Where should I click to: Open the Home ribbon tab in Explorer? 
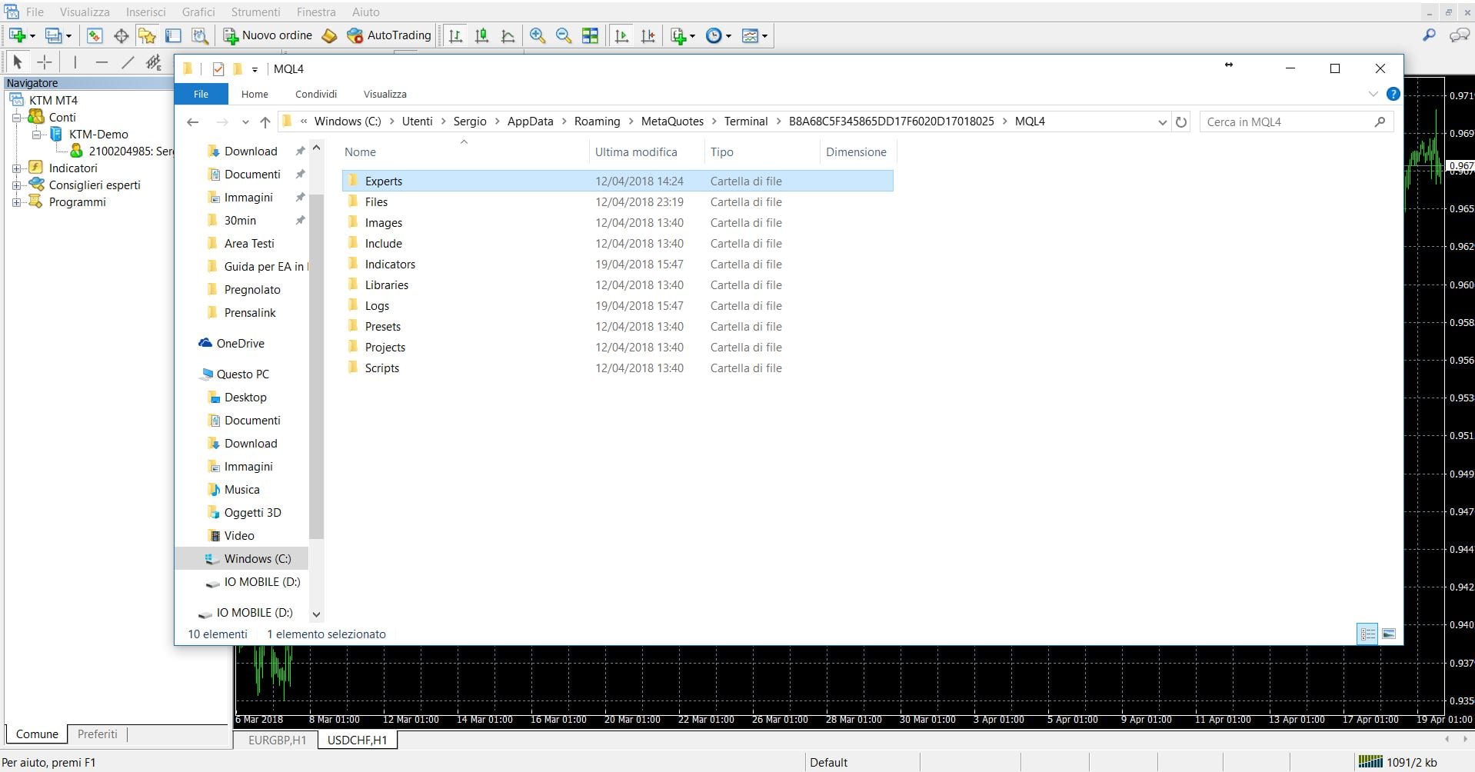pyautogui.click(x=255, y=94)
